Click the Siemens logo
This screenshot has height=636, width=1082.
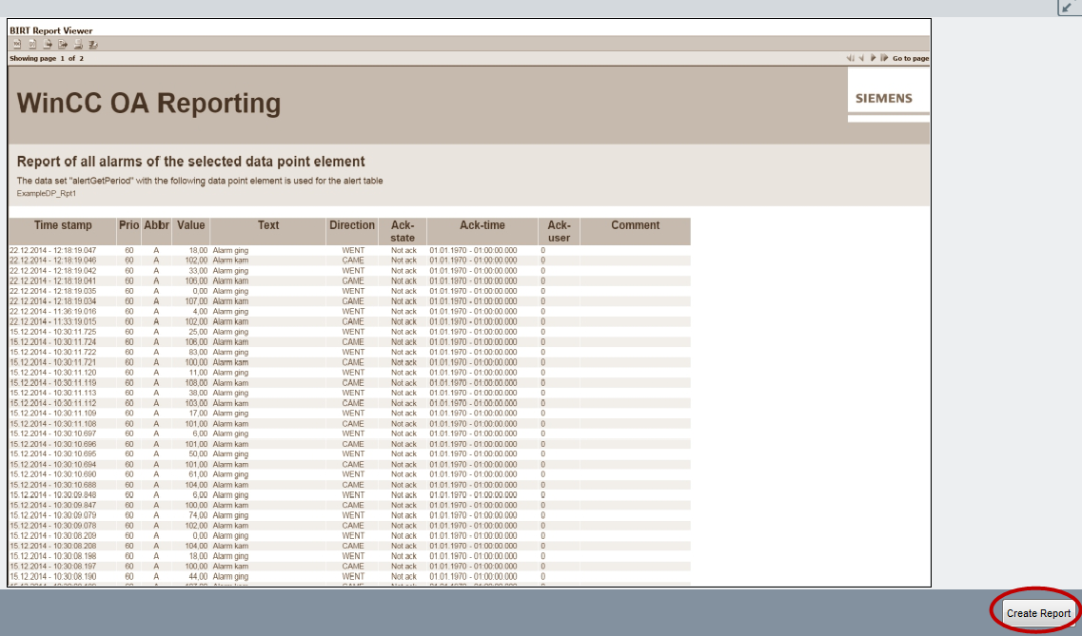(x=884, y=98)
